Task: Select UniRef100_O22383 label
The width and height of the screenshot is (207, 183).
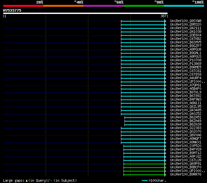Action: pos(186,128)
